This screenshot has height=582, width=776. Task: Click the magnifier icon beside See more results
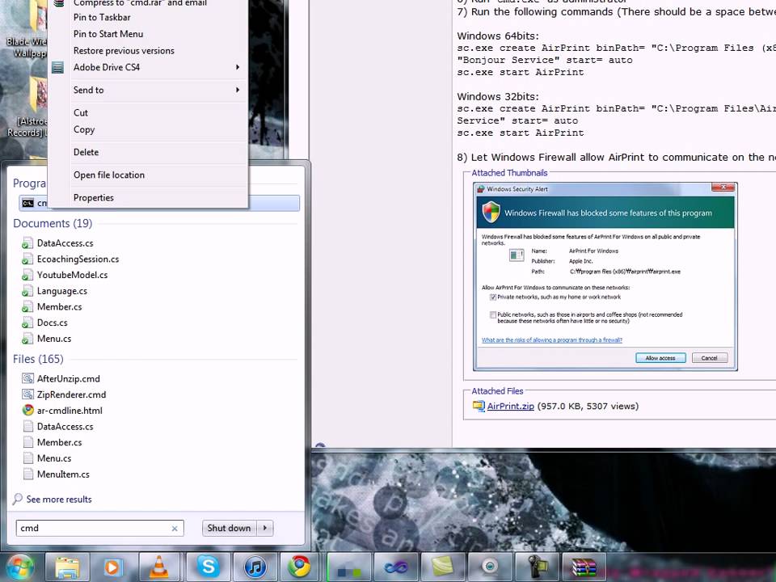coord(18,499)
